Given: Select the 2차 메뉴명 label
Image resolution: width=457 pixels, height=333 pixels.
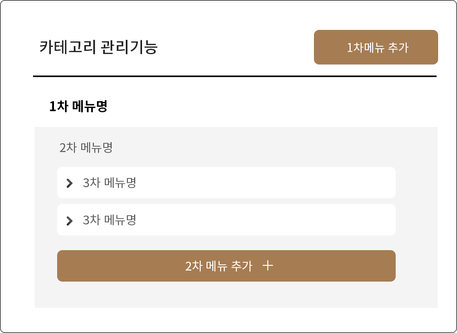Looking at the screenshot, I should coord(86,147).
